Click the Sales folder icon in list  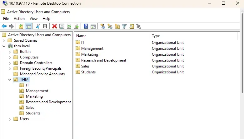(78, 66)
